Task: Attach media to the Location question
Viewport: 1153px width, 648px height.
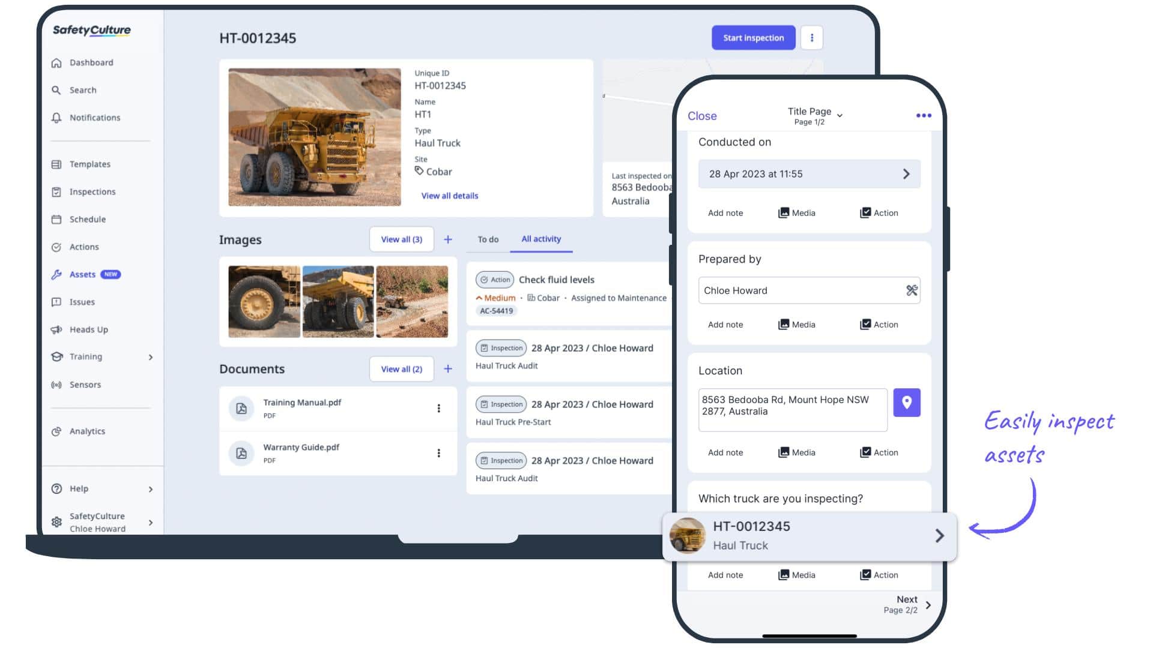Action: pos(797,452)
